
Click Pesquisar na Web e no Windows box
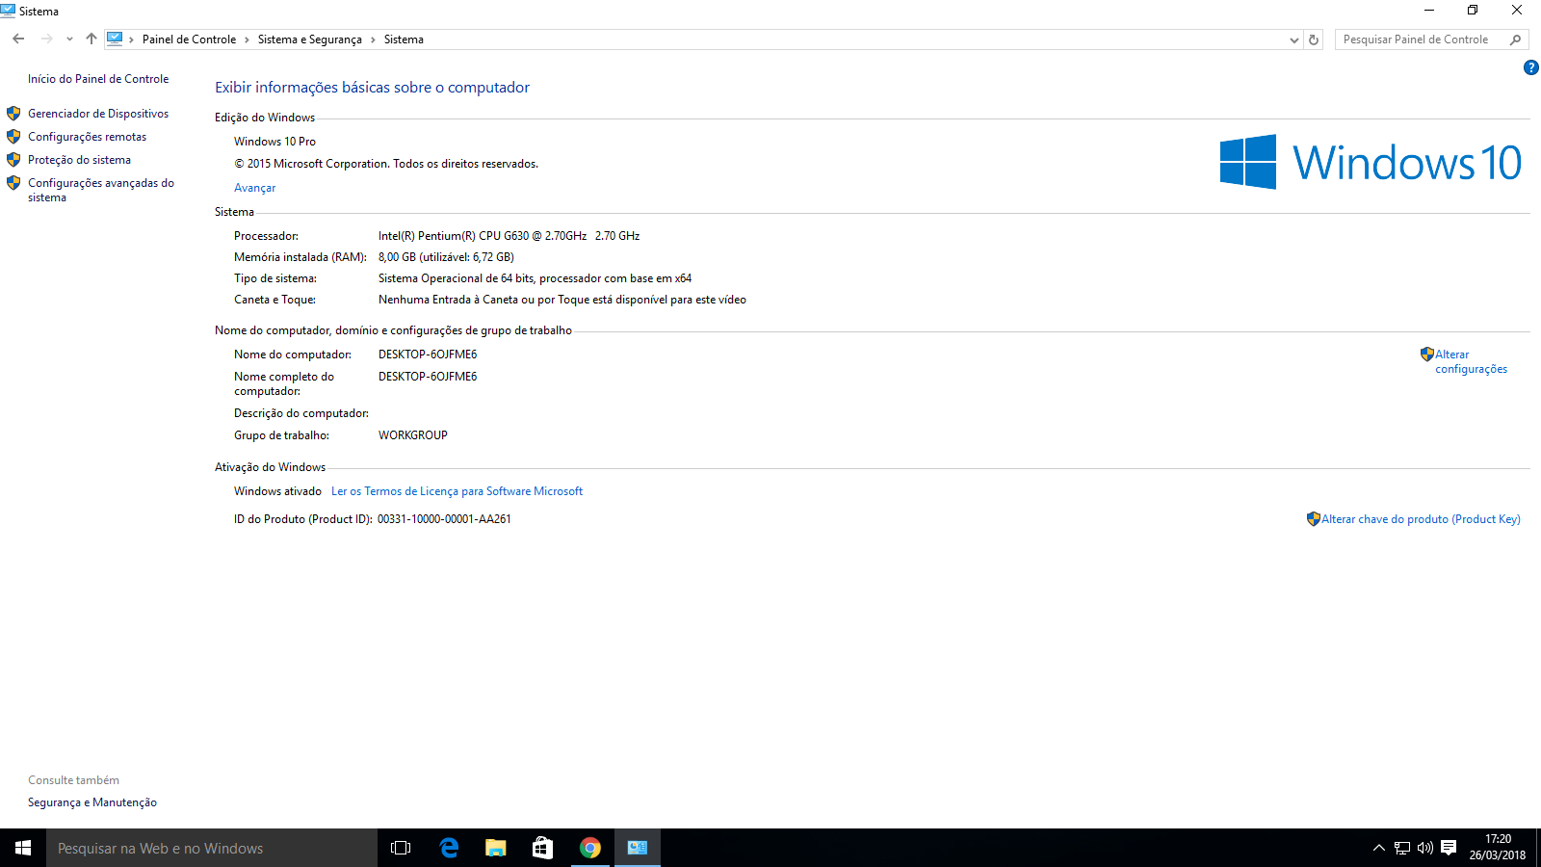[x=212, y=848]
